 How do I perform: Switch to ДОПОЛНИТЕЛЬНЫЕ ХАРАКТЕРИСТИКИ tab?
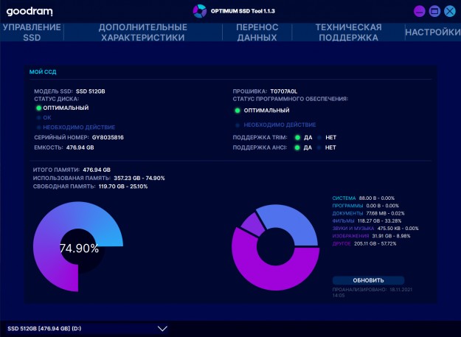point(143,32)
